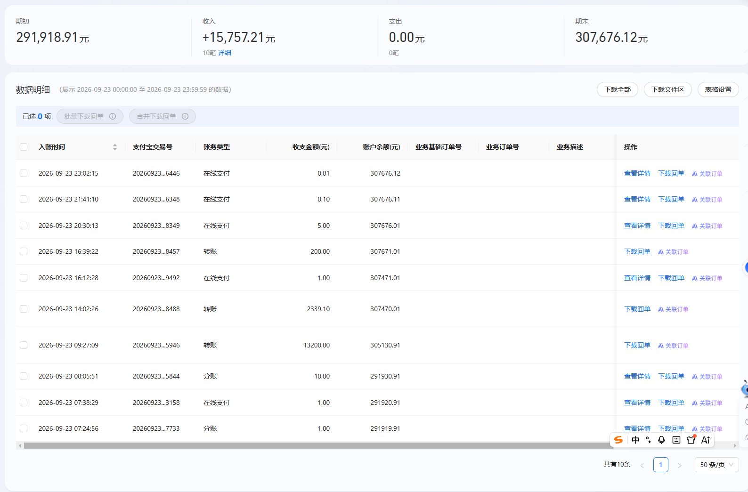The image size is (748, 492).
Task: Go to the previous page arrow
Action: (642, 465)
